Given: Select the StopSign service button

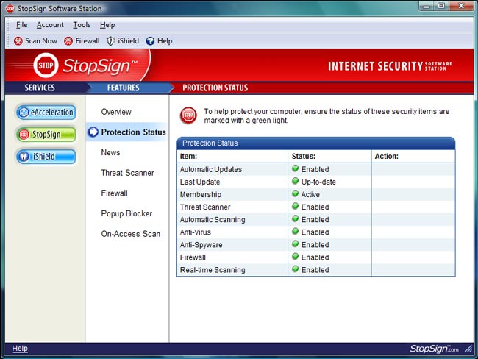Looking at the screenshot, I should (46, 135).
